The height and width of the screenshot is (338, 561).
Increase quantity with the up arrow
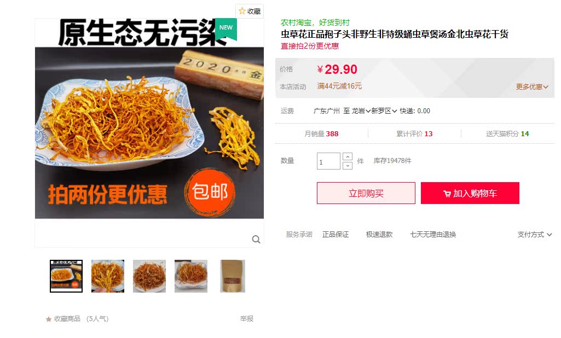(x=348, y=156)
